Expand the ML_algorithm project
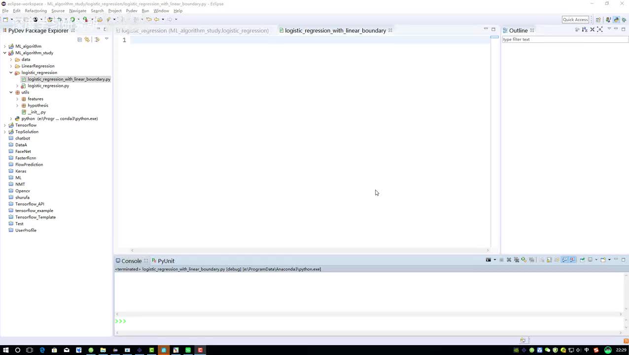The height and width of the screenshot is (355, 629). tap(5, 46)
